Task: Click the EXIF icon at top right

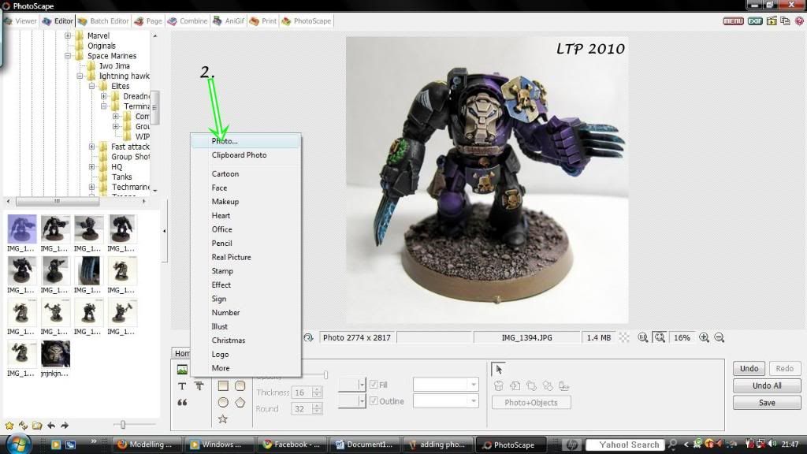Action: pos(755,21)
